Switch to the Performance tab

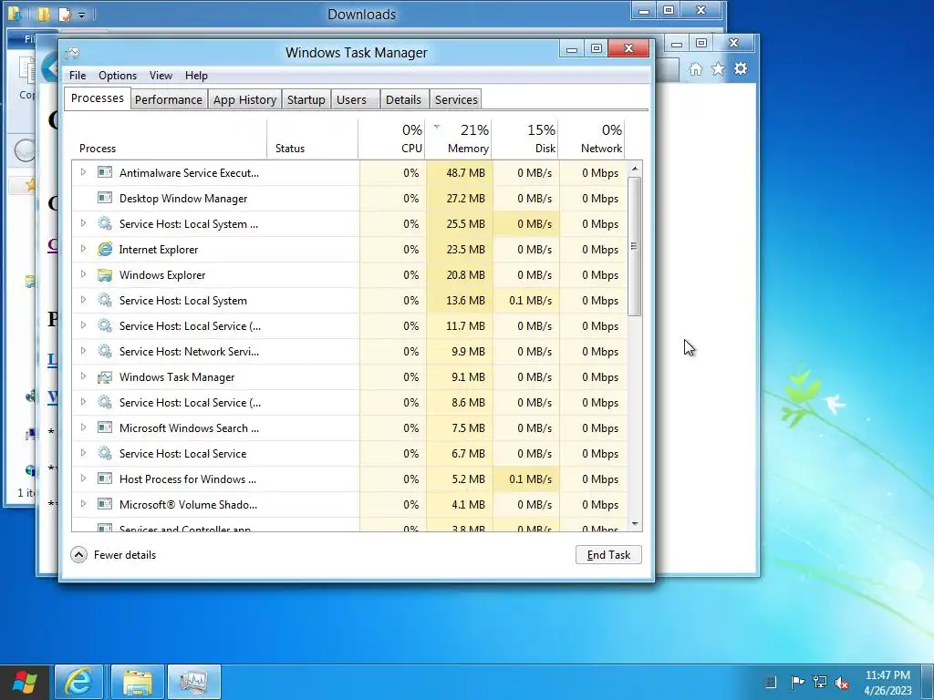(x=168, y=99)
